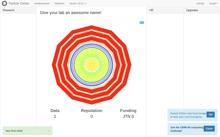The image size is (220, 137).
Task: Expand the Social dropdown menu
Action: [213, 3]
